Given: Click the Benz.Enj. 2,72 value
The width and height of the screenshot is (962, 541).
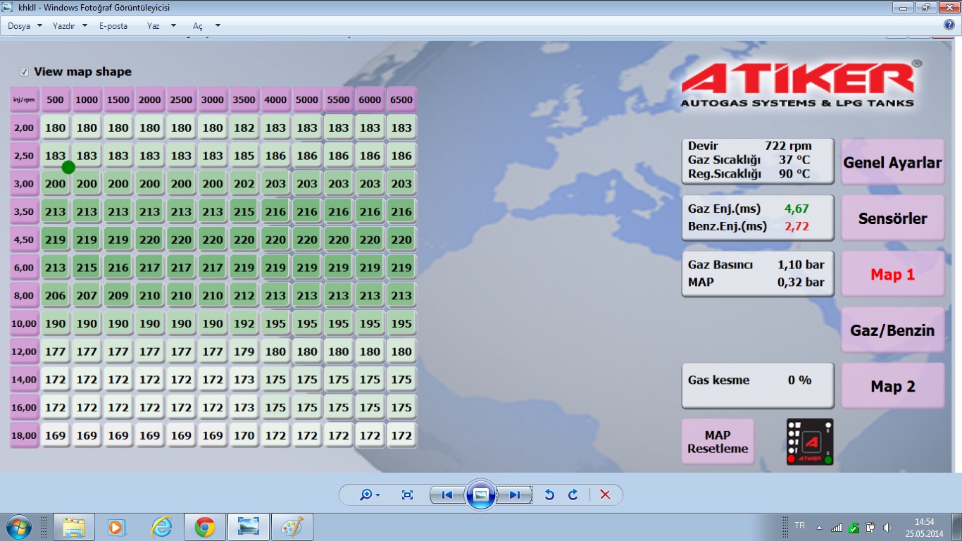Looking at the screenshot, I should point(797,226).
